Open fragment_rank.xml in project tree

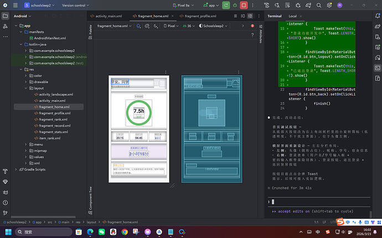53,119
